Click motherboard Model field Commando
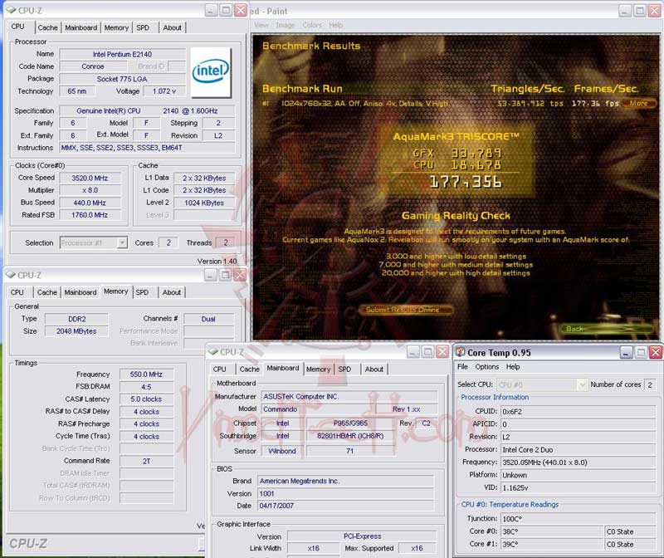664x558 pixels. pyautogui.click(x=319, y=409)
